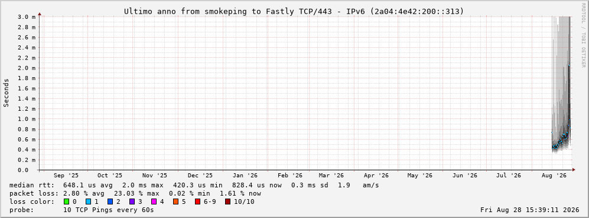Click the 'Feb '26' x-axis label

tap(290, 176)
